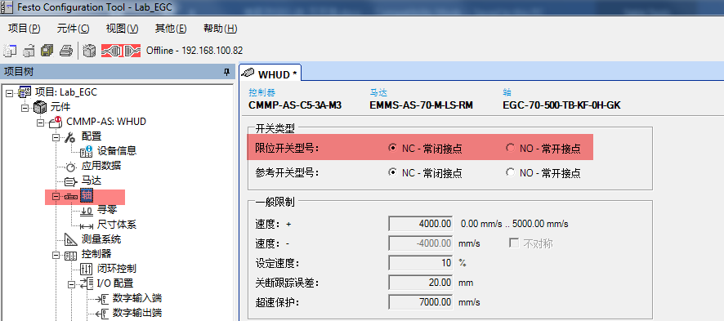Click the 关断跟踪误差 value field
724x321 pixels.
[x=421, y=283]
